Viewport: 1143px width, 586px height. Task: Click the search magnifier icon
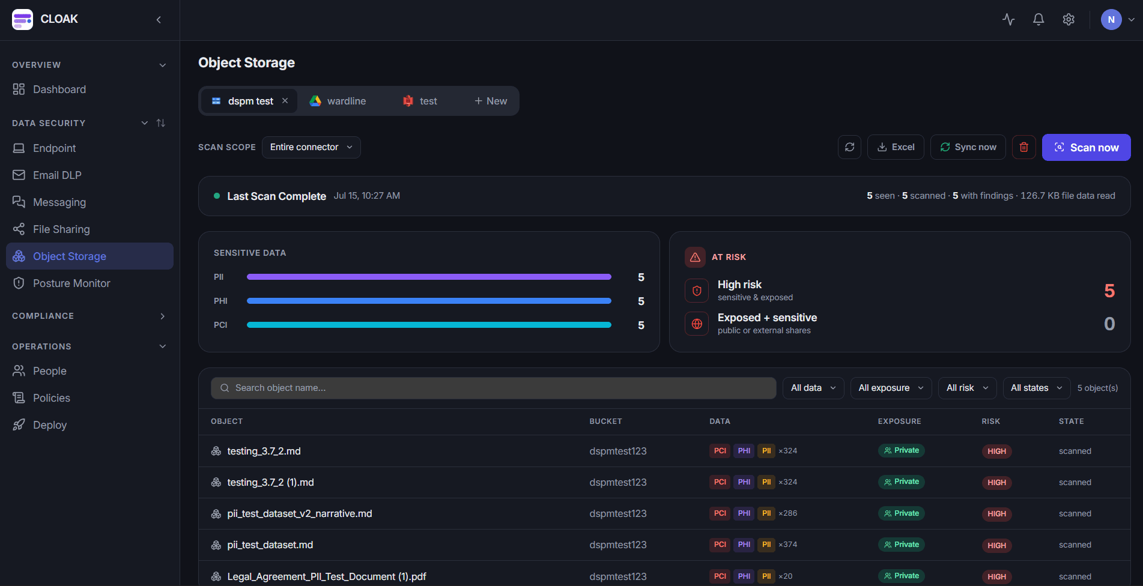[225, 388]
